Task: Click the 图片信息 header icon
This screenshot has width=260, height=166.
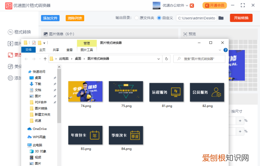Action: point(45,34)
